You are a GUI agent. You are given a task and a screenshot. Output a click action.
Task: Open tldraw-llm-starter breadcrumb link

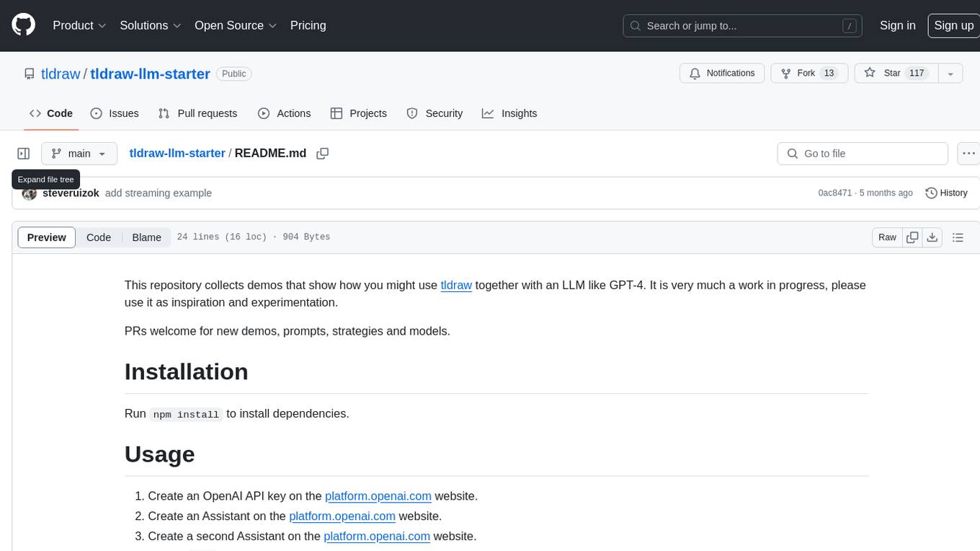tap(177, 154)
